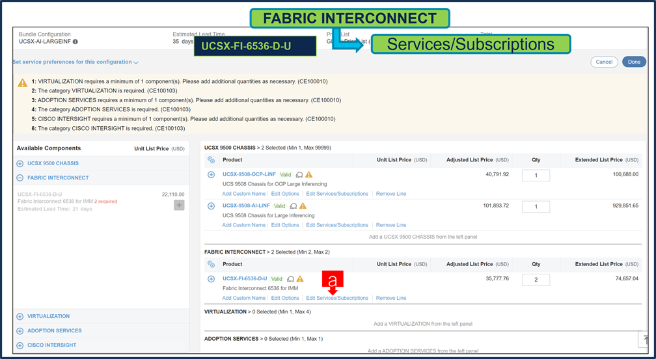The width and height of the screenshot is (656, 359).
Task: Expand CISCO INTERSIGHT category in left panel
Action: click(20, 345)
